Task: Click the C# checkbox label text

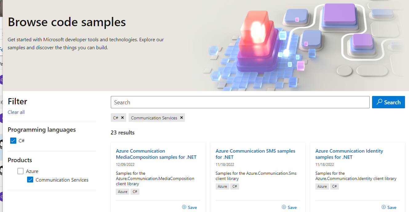Action: click(22, 141)
